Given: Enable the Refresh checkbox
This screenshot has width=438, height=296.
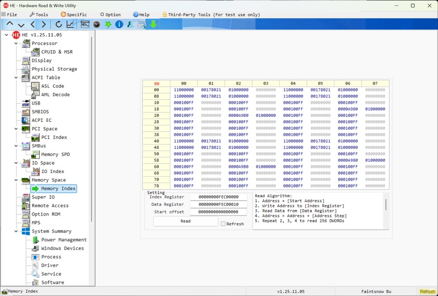Looking at the screenshot, I should point(223,224).
